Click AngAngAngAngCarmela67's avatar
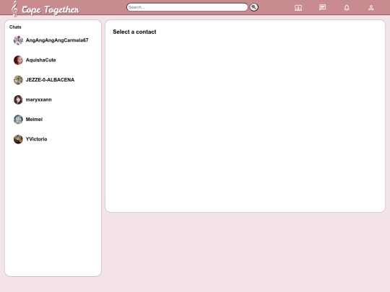This screenshot has height=292, width=390. (x=18, y=40)
